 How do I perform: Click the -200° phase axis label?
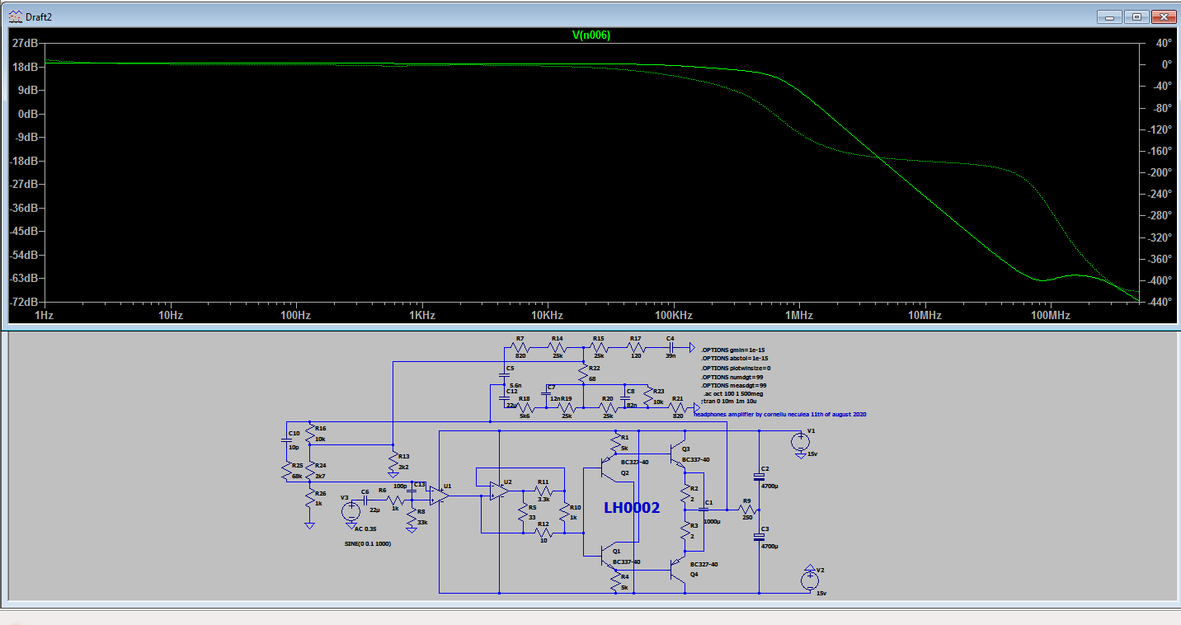pos(1160,172)
